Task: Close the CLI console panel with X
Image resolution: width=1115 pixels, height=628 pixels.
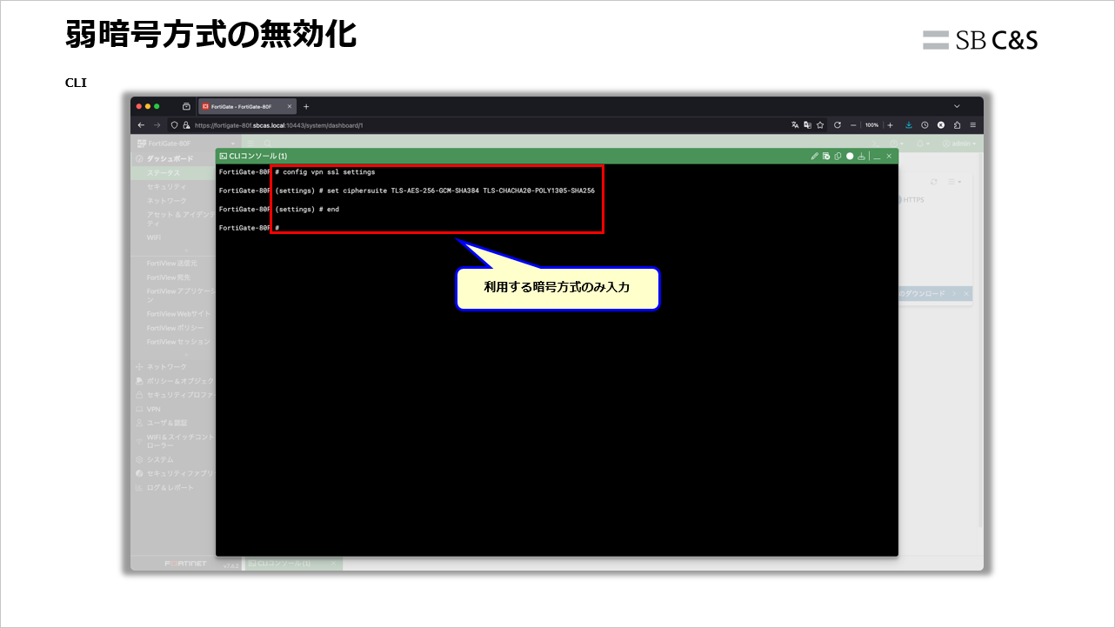Action: click(x=889, y=157)
